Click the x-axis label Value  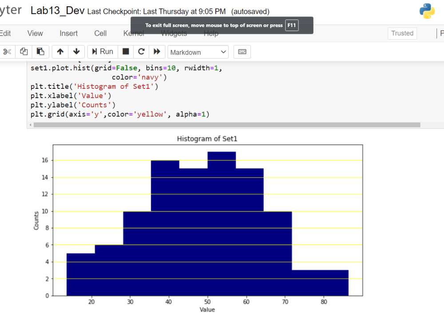pyautogui.click(x=207, y=310)
